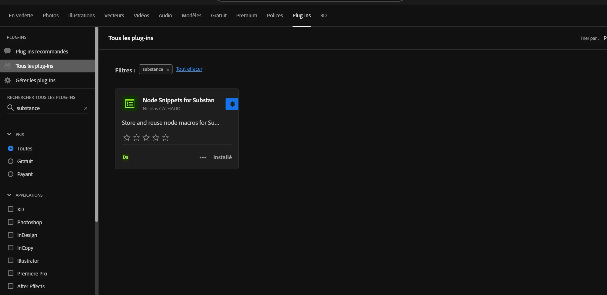Enable the After Effects checkbox filter
Screen dimensions: 607x295
coord(10,286)
